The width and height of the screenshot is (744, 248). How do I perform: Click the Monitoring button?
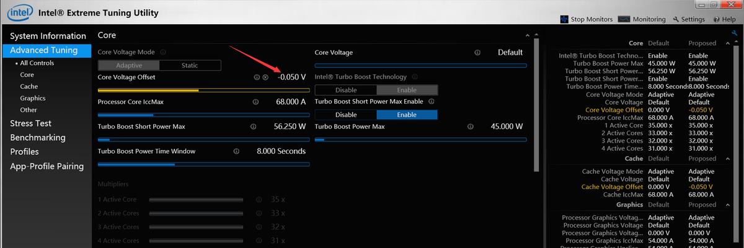(x=642, y=19)
